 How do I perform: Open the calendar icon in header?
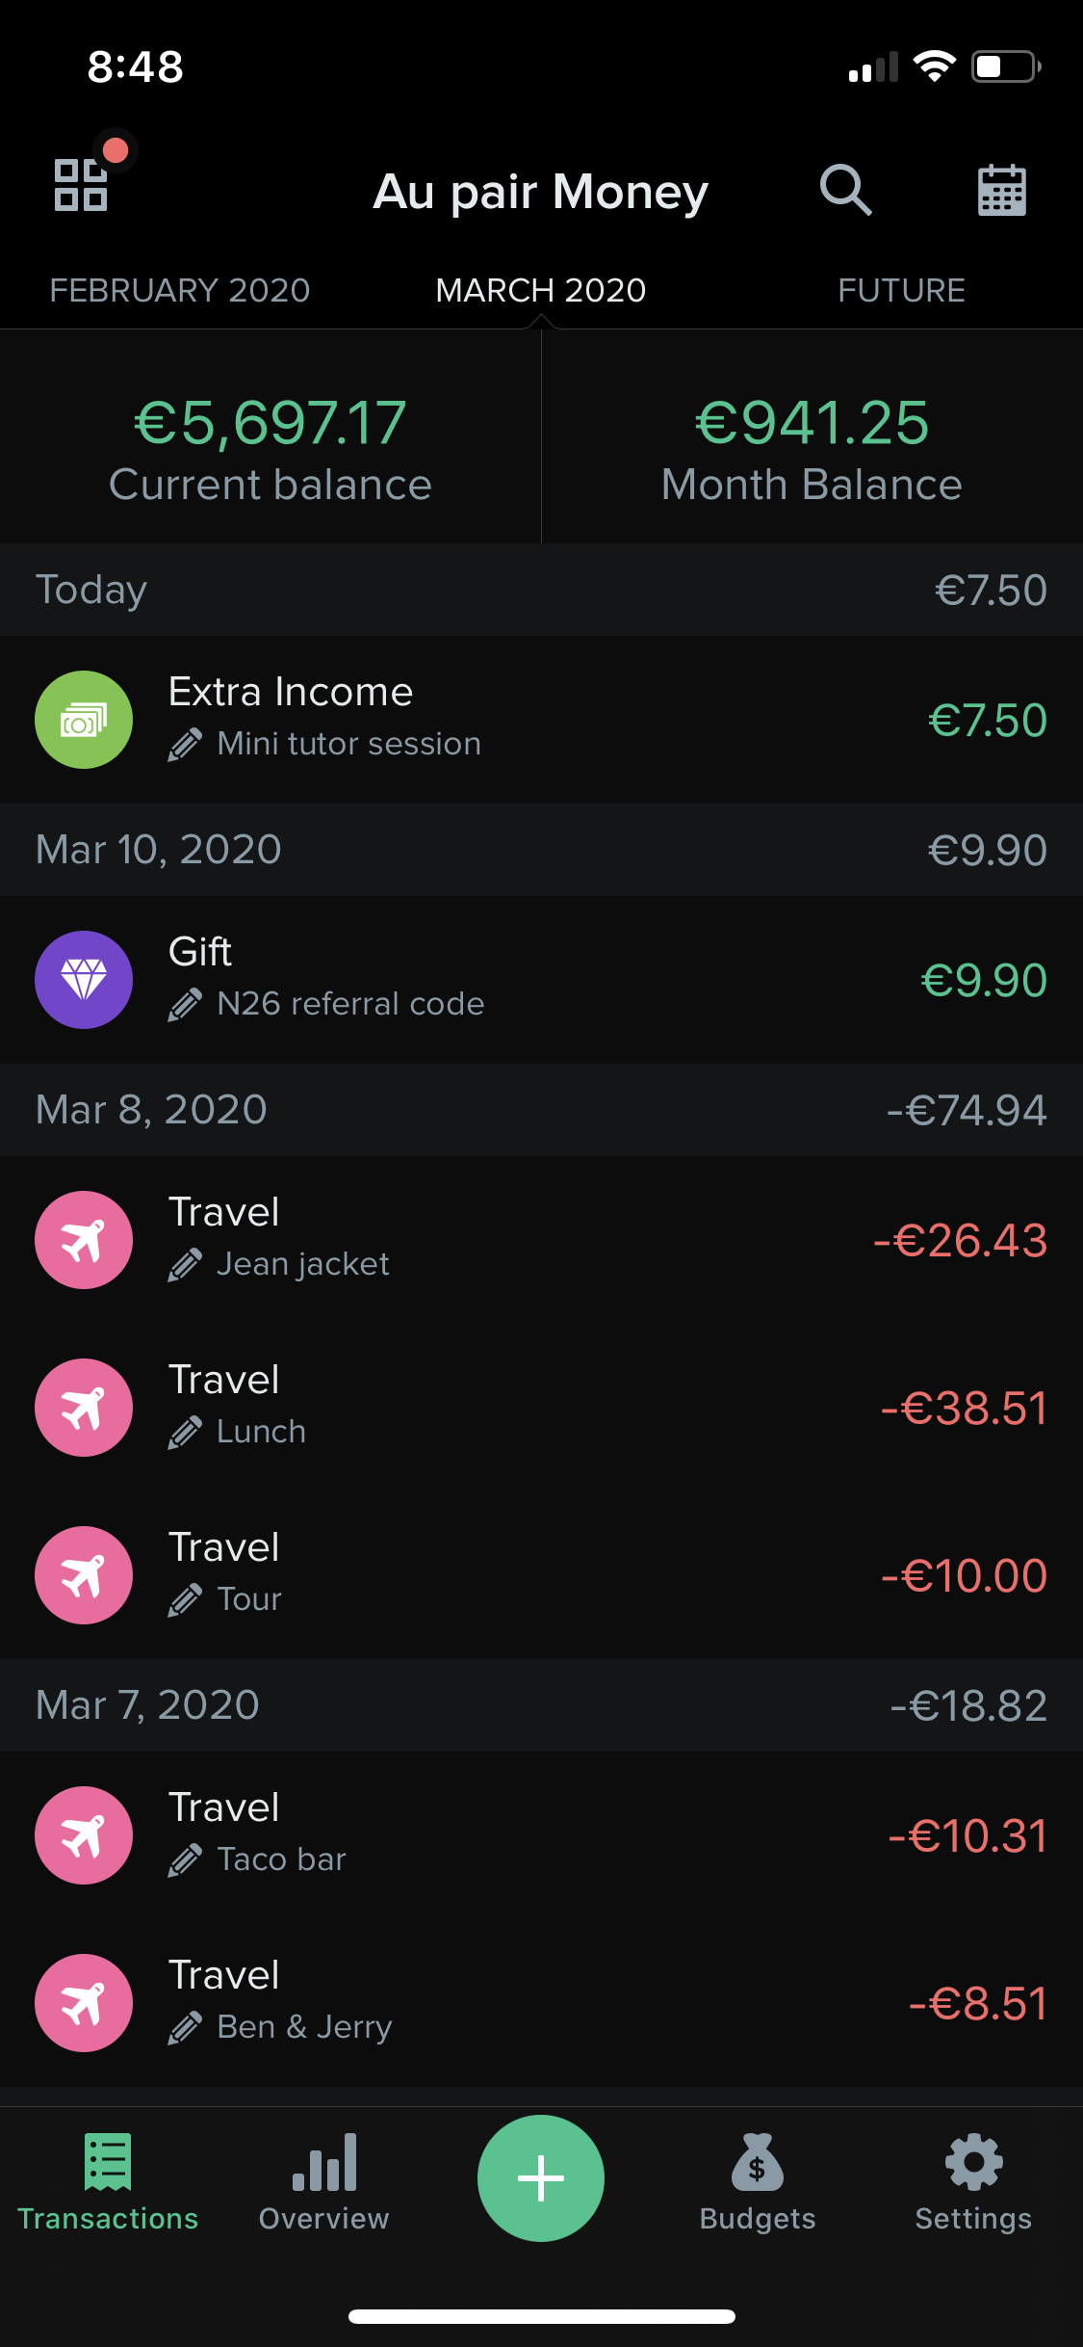pyautogui.click(x=1001, y=190)
